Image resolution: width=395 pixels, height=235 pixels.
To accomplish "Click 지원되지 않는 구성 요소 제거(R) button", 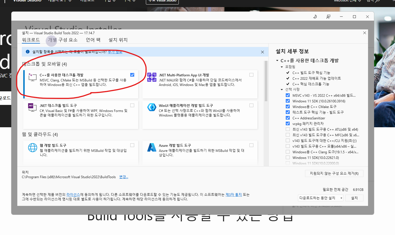I will 334,173.
